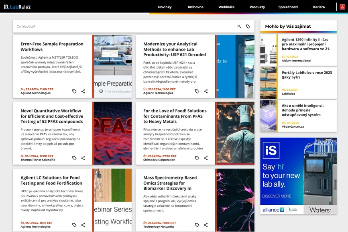Click Agilent 1290 Infinity instrument thumbnail

(x=268, y=50)
